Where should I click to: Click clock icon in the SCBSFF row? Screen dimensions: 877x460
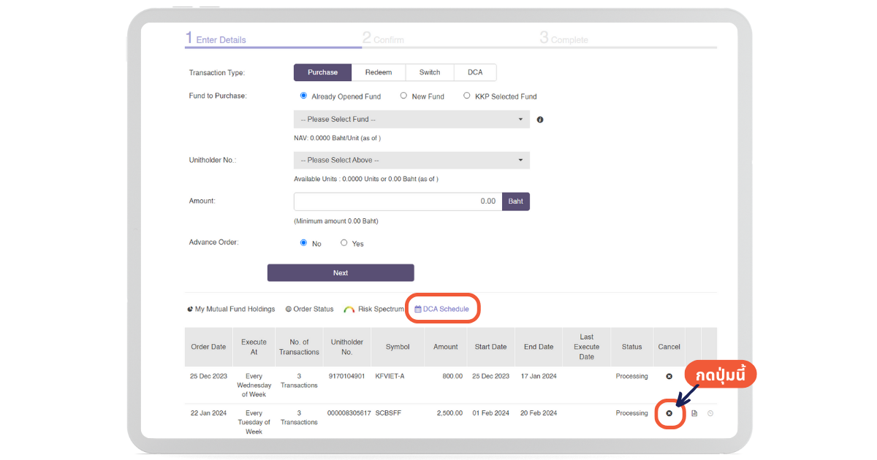click(710, 413)
